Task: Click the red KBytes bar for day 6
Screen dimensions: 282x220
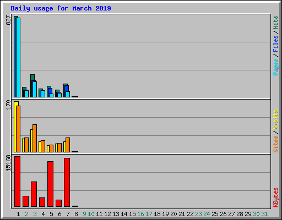Action: 59,203
